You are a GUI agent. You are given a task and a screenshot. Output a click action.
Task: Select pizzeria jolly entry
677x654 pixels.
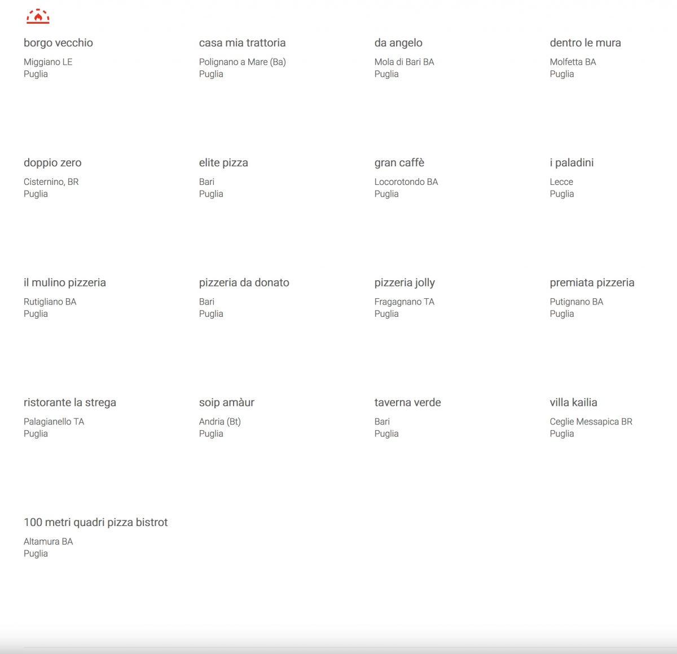405,282
